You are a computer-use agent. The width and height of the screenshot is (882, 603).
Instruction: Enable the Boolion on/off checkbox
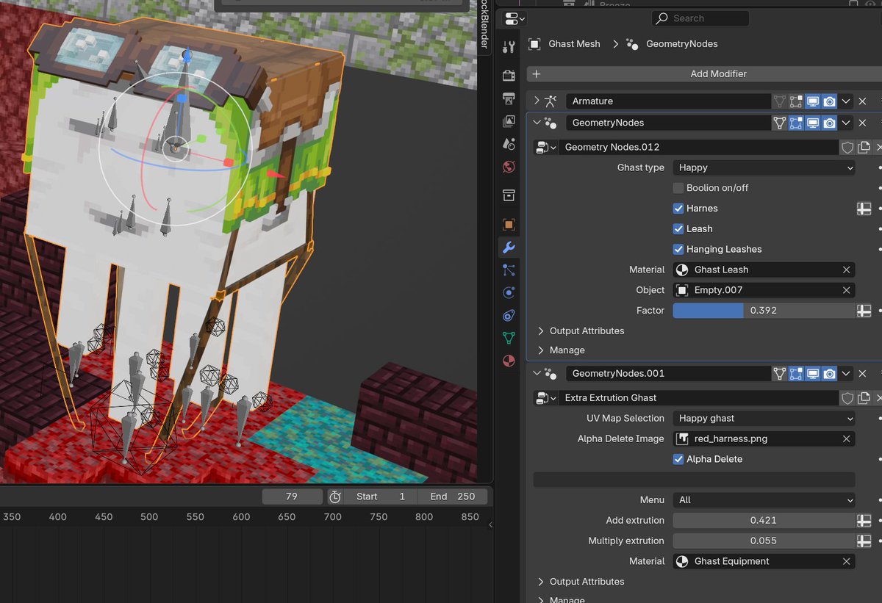(x=678, y=188)
